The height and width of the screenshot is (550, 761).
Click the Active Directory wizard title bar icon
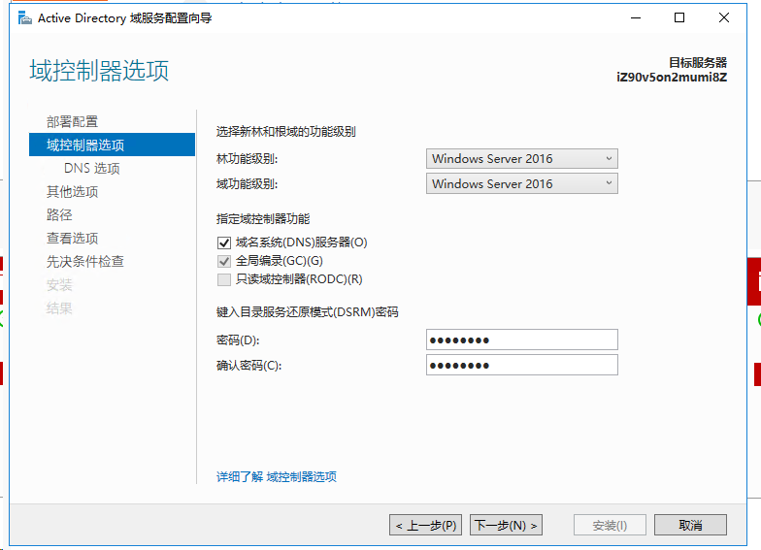click(x=25, y=18)
